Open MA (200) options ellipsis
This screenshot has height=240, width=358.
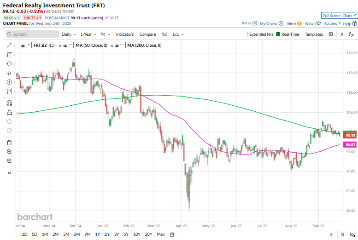tap(122, 45)
